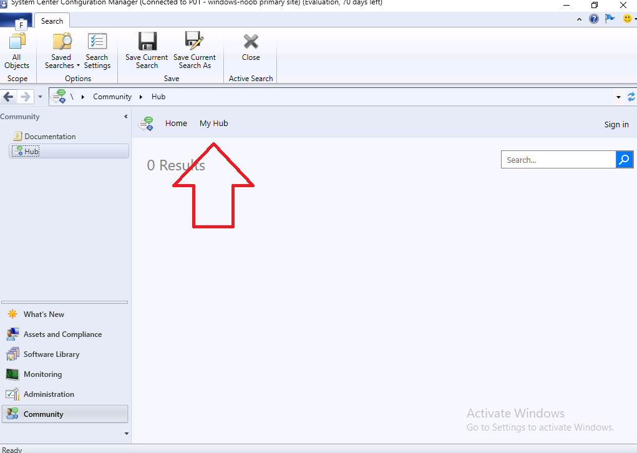Screen dimensions: 637x453
Task: Expand the Community breadcrumb arrow
Action: click(141, 97)
